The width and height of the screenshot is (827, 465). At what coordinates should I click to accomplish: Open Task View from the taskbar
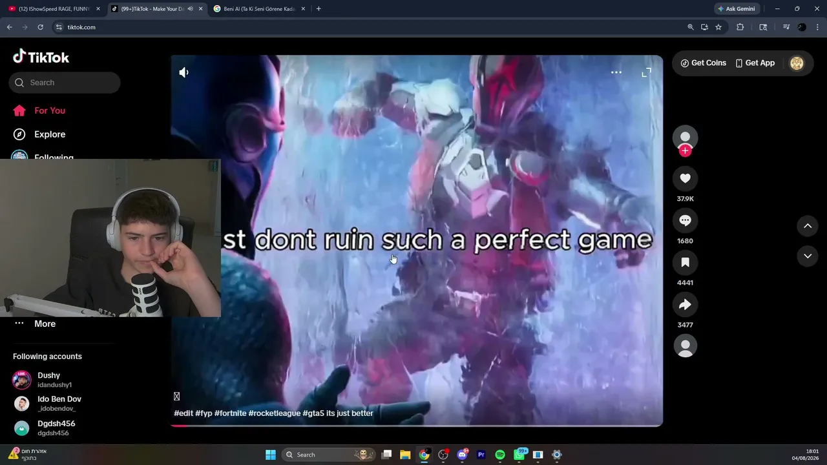[x=386, y=455]
